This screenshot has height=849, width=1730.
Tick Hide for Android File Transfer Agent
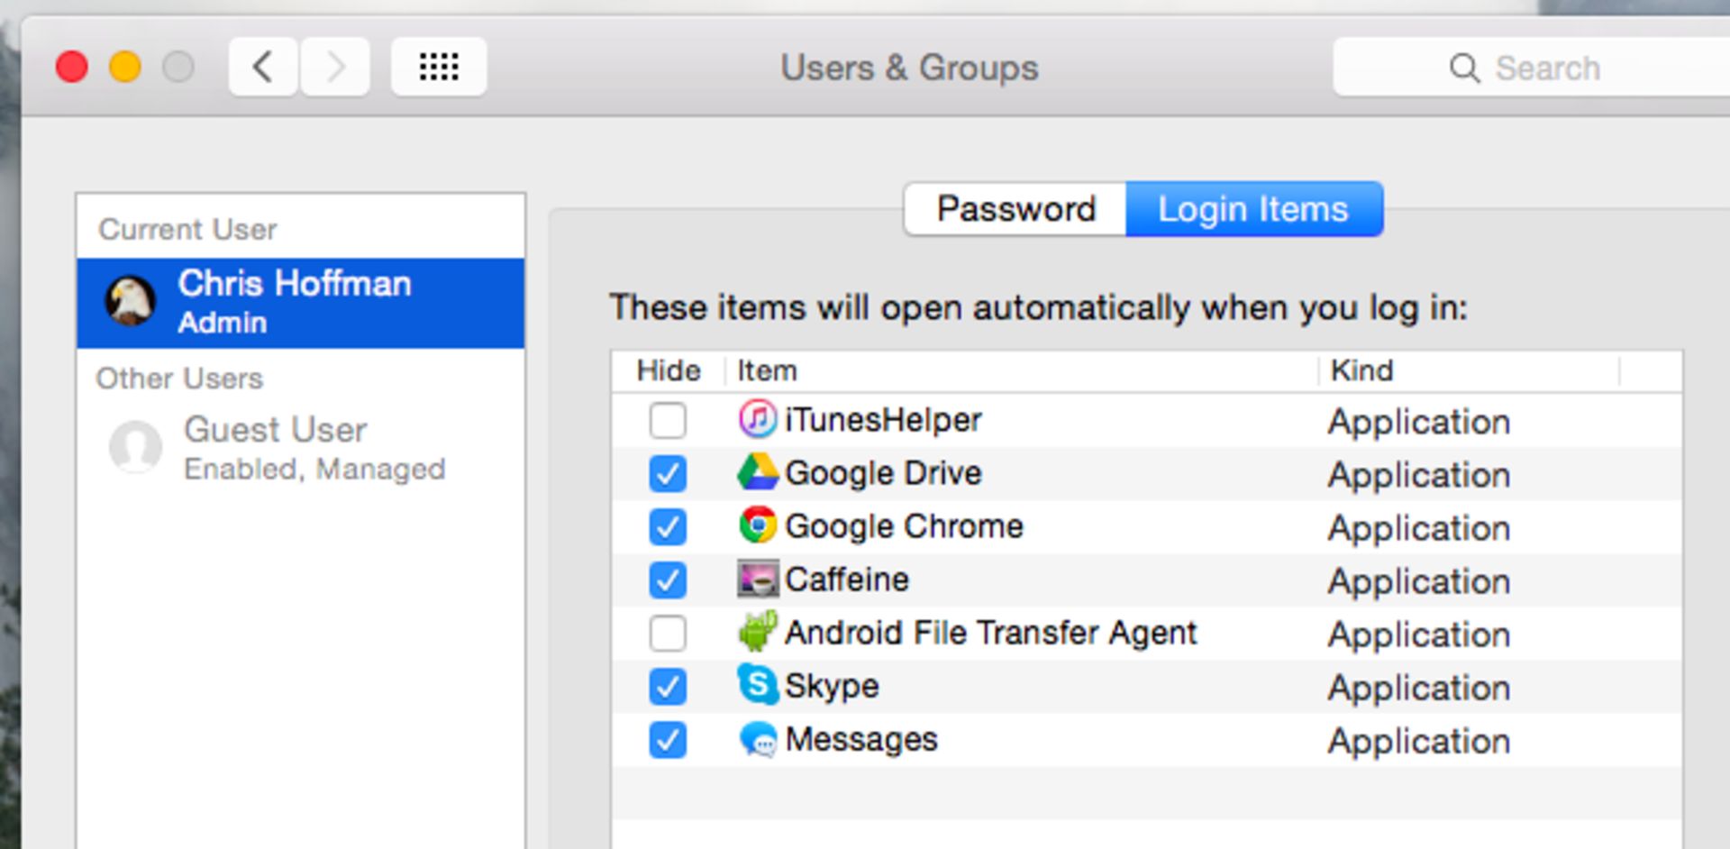[668, 633]
